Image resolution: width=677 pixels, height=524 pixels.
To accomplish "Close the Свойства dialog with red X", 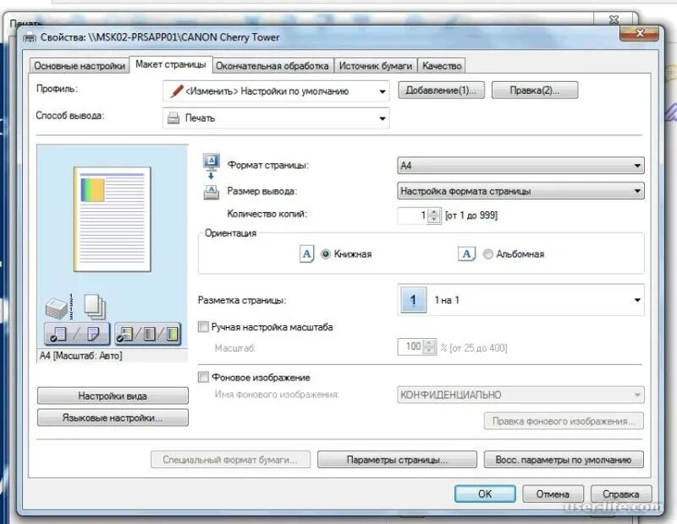I will pos(640,33).
